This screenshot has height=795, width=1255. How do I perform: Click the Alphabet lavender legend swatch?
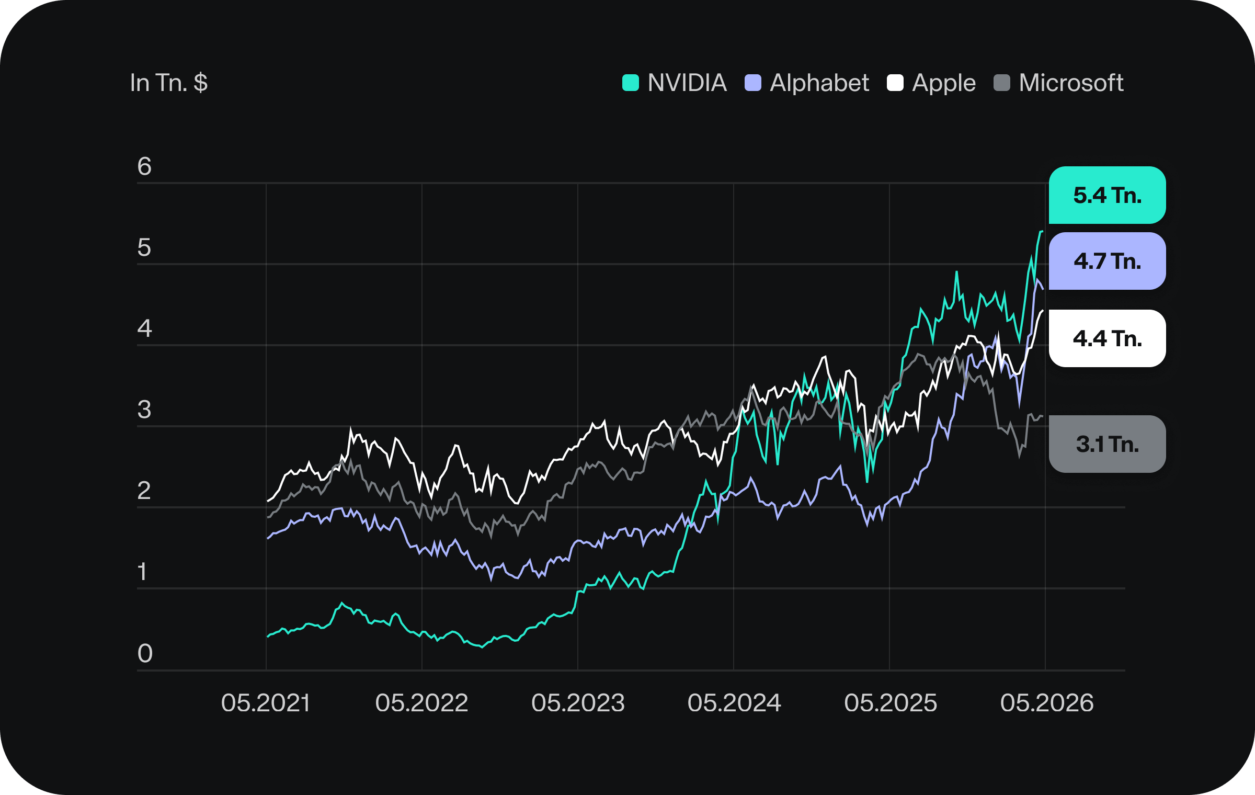pyautogui.click(x=752, y=83)
